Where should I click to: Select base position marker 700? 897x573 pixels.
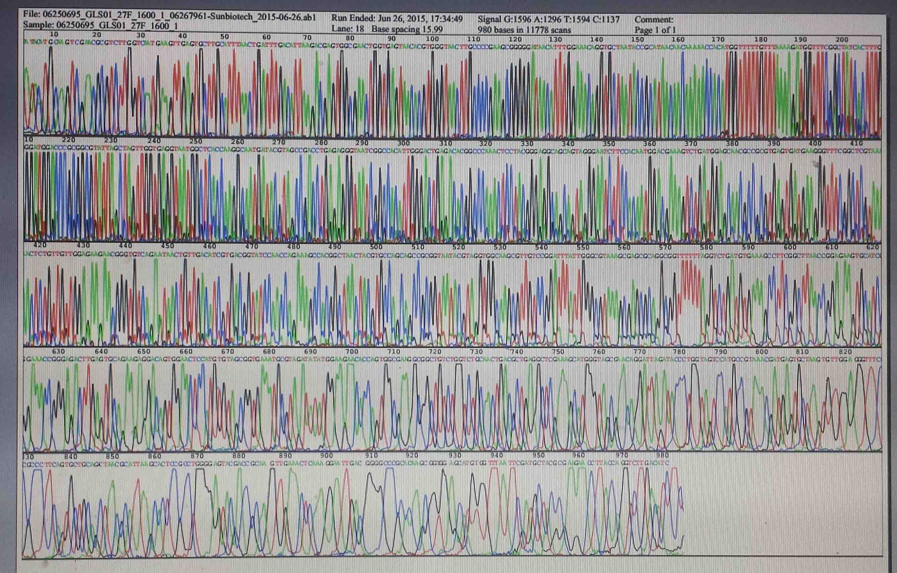[352, 351]
